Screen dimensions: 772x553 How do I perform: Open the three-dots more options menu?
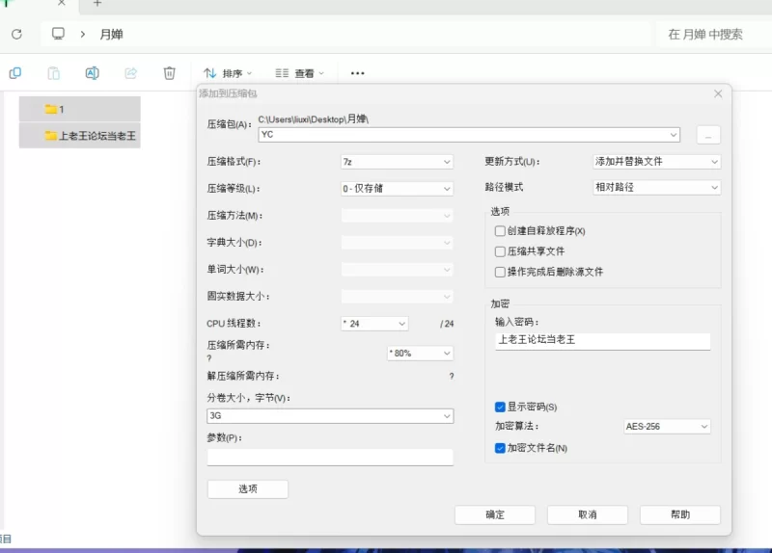(357, 73)
